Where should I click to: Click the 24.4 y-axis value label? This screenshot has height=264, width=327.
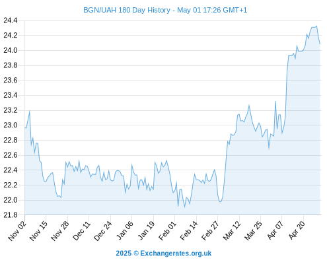click(x=11, y=20)
